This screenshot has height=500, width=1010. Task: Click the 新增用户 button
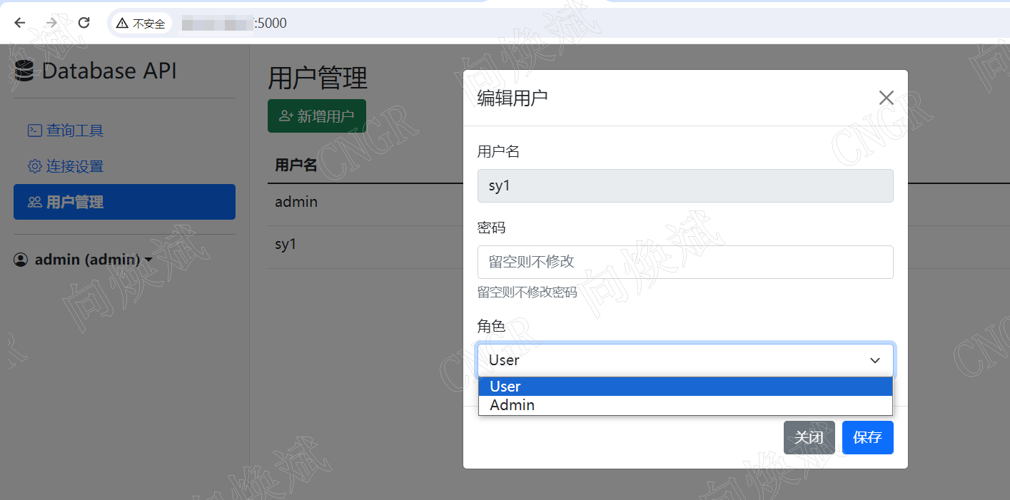click(x=316, y=115)
